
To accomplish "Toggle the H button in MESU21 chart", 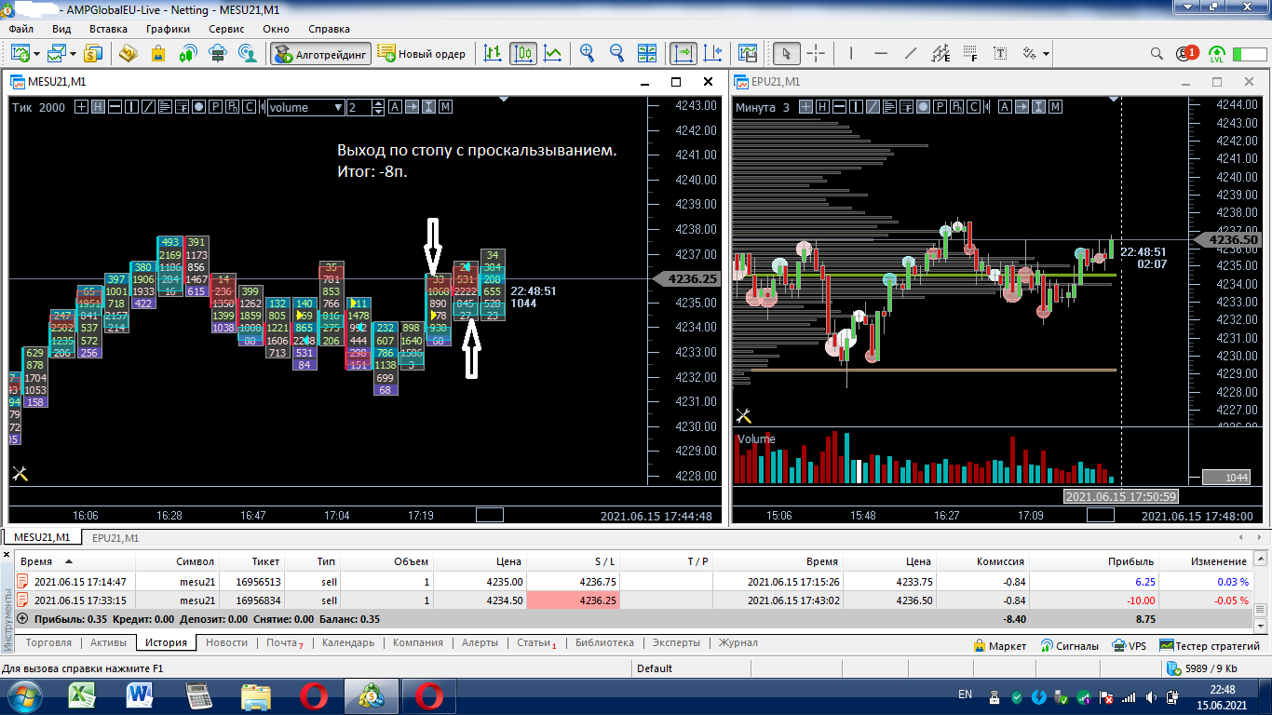I will pyautogui.click(x=99, y=107).
